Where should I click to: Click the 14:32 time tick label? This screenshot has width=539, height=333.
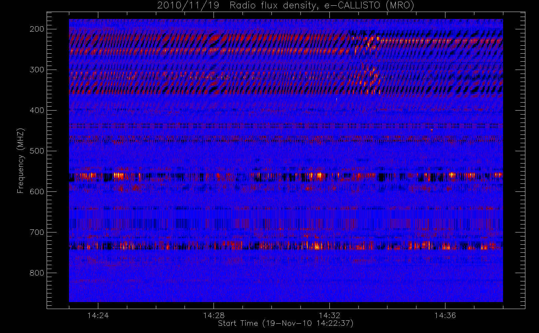(329, 315)
